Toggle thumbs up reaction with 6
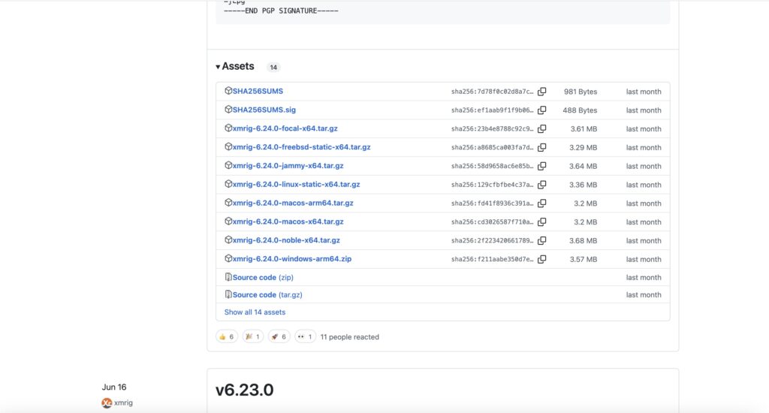The height and width of the screenshot is (413, 769). (227, 336)
